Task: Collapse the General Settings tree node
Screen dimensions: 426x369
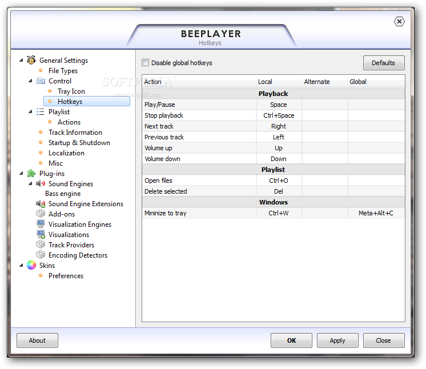Action: click(x=22, y=61)
